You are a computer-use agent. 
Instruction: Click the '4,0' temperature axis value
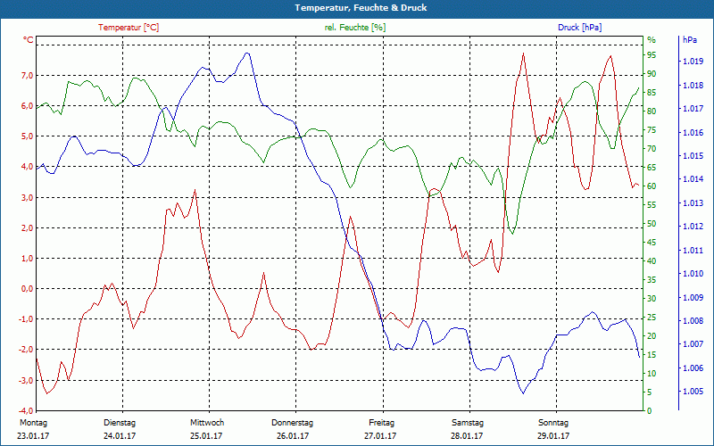pyautogui.click(x=29, y=167)
